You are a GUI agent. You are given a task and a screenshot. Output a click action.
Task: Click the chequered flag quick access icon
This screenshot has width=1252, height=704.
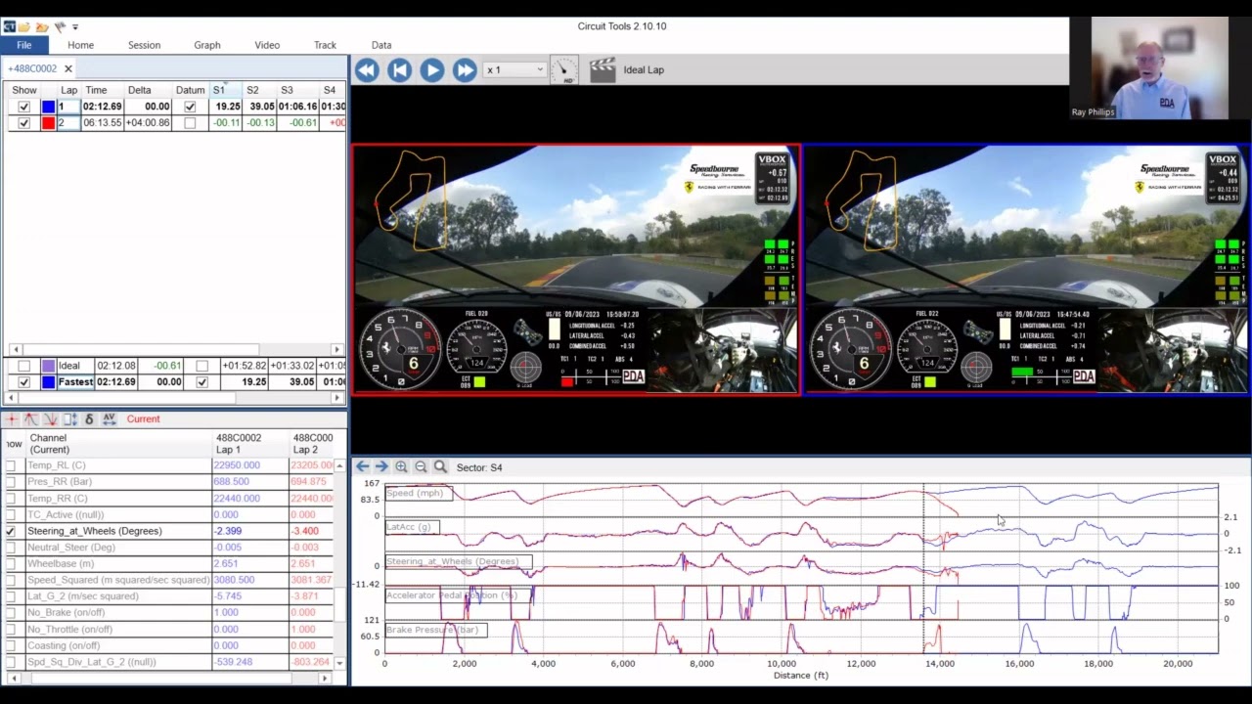tap(60, 26)
